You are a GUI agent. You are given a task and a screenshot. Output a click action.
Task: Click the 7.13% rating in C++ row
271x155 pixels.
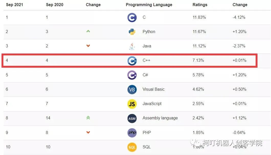point(198,60)
